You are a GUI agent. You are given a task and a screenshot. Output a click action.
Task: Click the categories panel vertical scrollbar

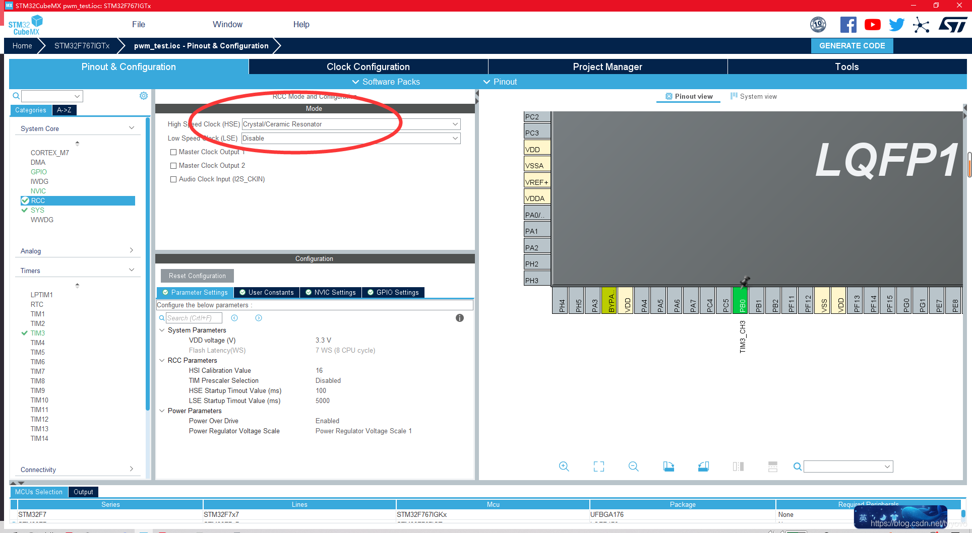tap(148, 264)
